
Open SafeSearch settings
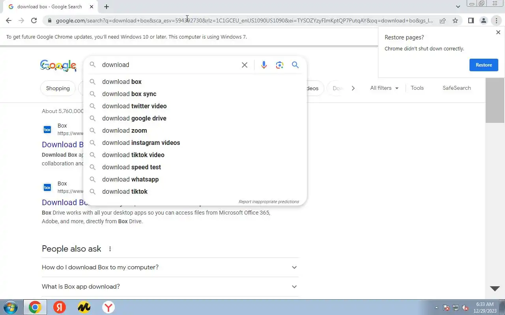click(456, 88)
